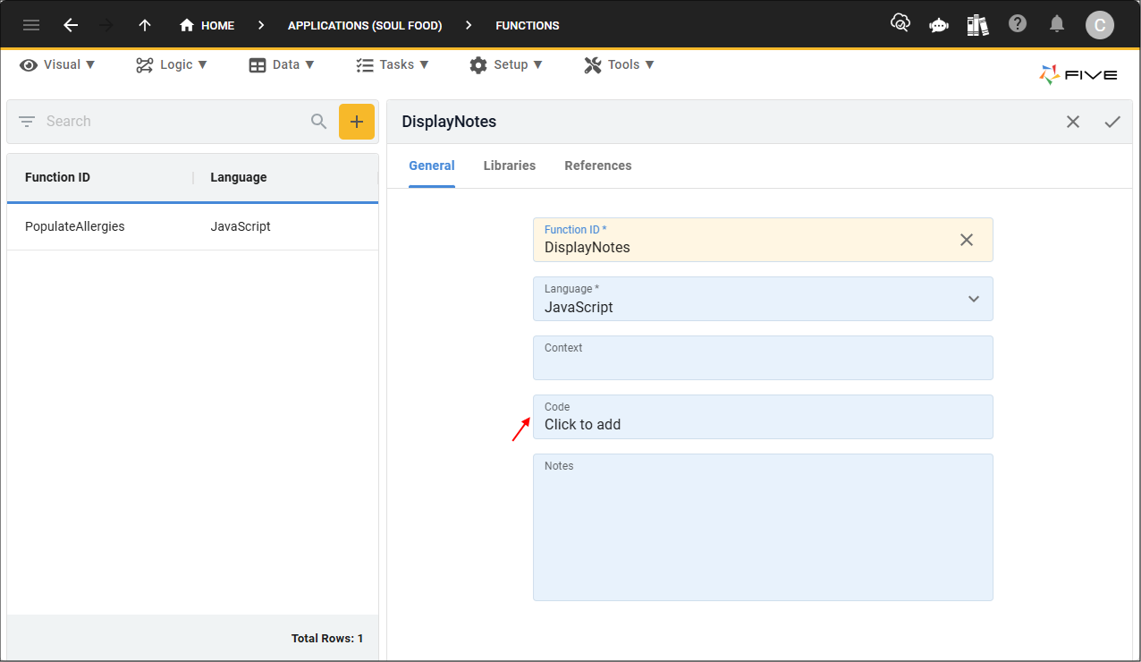Click the Function ID input field
Image resolution: width=1141 pixels, height=662 pixels.
pyautogui.click(x=763, y=240)
